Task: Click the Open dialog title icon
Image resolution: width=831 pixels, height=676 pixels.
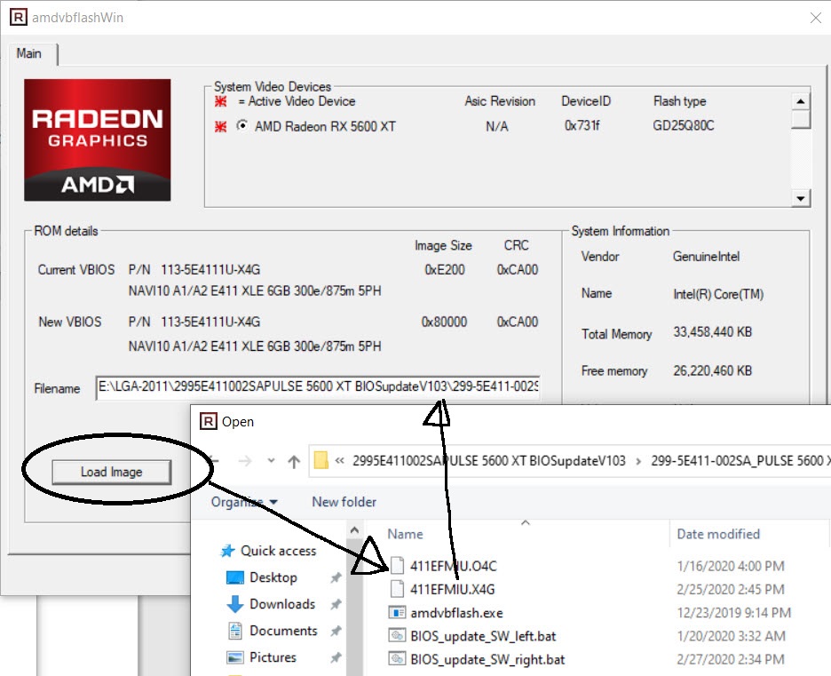Action: [209, 422]
